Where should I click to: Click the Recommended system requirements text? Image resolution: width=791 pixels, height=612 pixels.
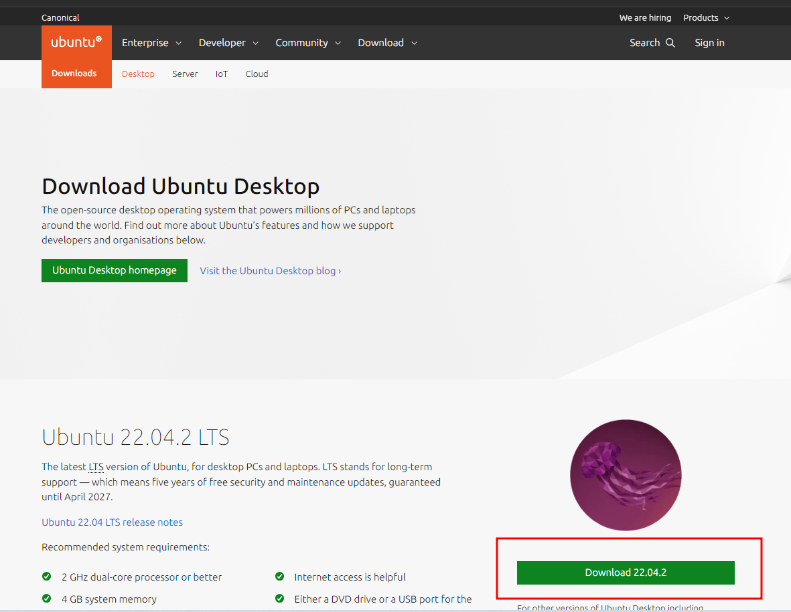(x=126, y=547)
